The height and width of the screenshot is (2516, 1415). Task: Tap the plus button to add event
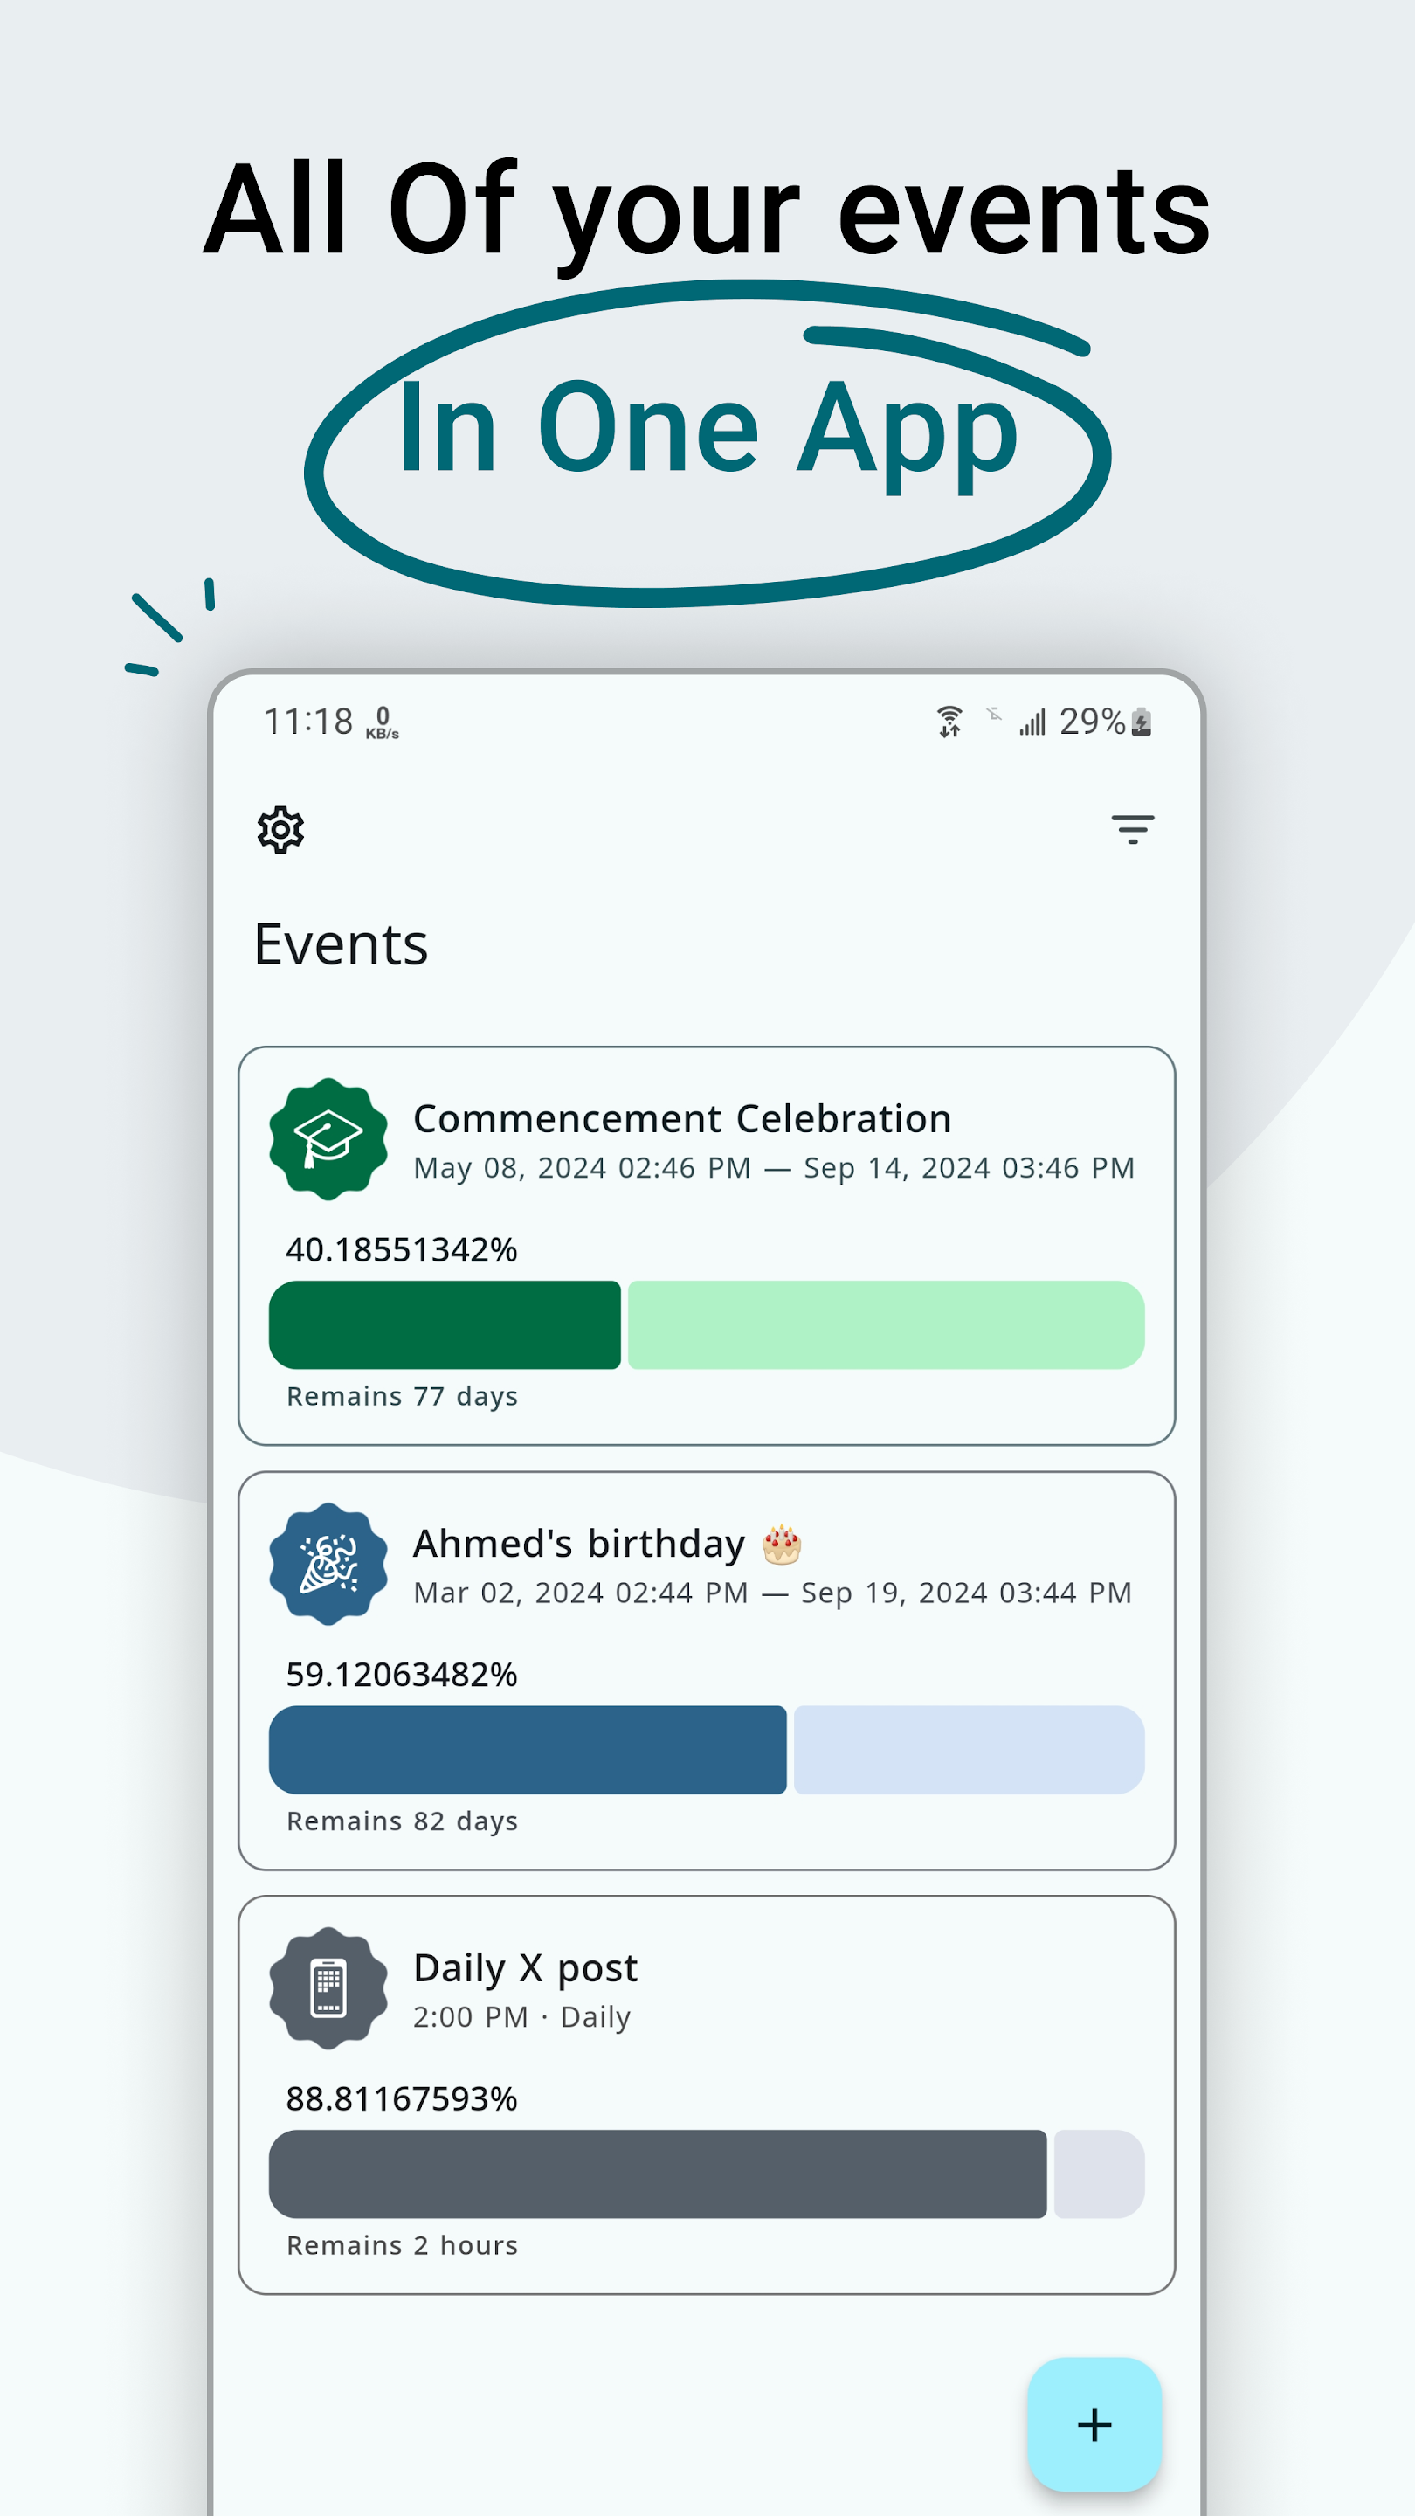point(1094,2423)
